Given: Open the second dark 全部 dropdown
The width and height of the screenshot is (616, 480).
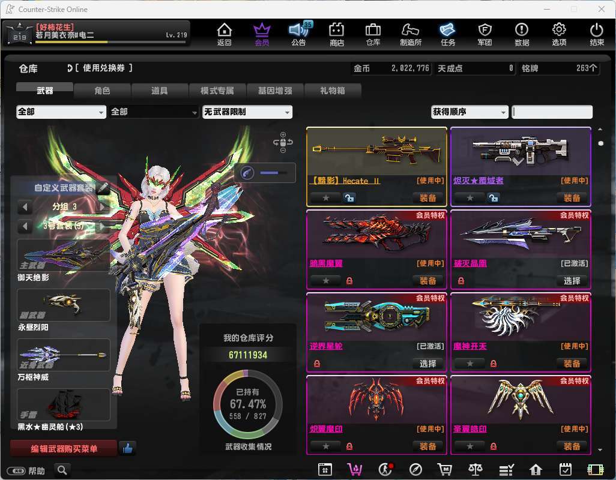Looking at the screenshot, I should [x=154, y=112].
